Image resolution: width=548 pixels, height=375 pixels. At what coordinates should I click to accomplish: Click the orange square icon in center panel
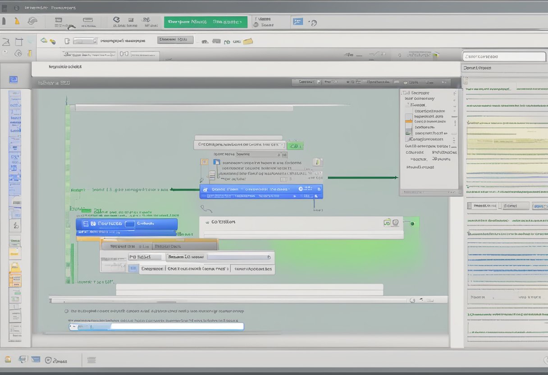tap(204, 162)
